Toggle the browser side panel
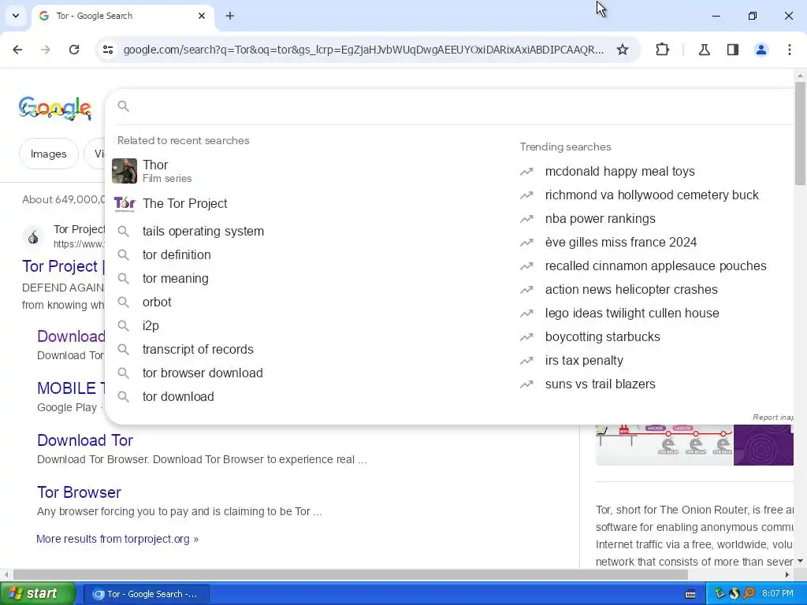 (733, 50)
